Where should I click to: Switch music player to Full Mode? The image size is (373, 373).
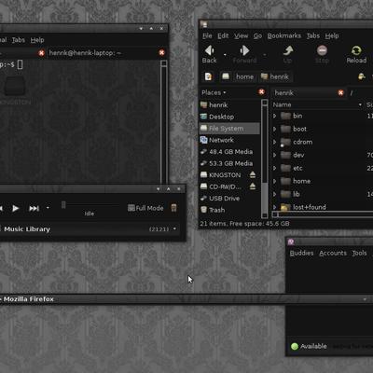click(145, 208)
